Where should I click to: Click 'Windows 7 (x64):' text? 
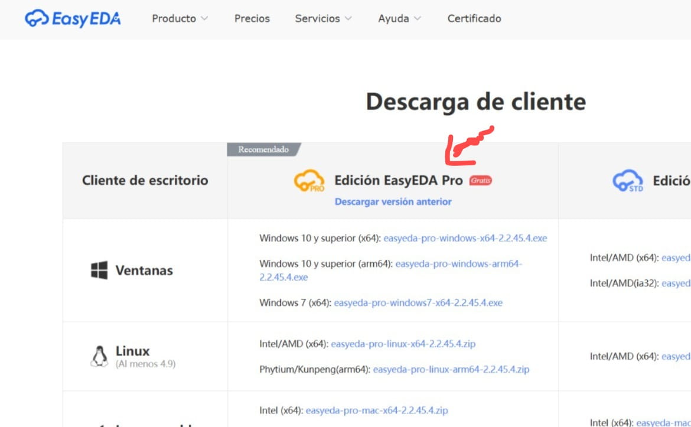coord(295,303)
